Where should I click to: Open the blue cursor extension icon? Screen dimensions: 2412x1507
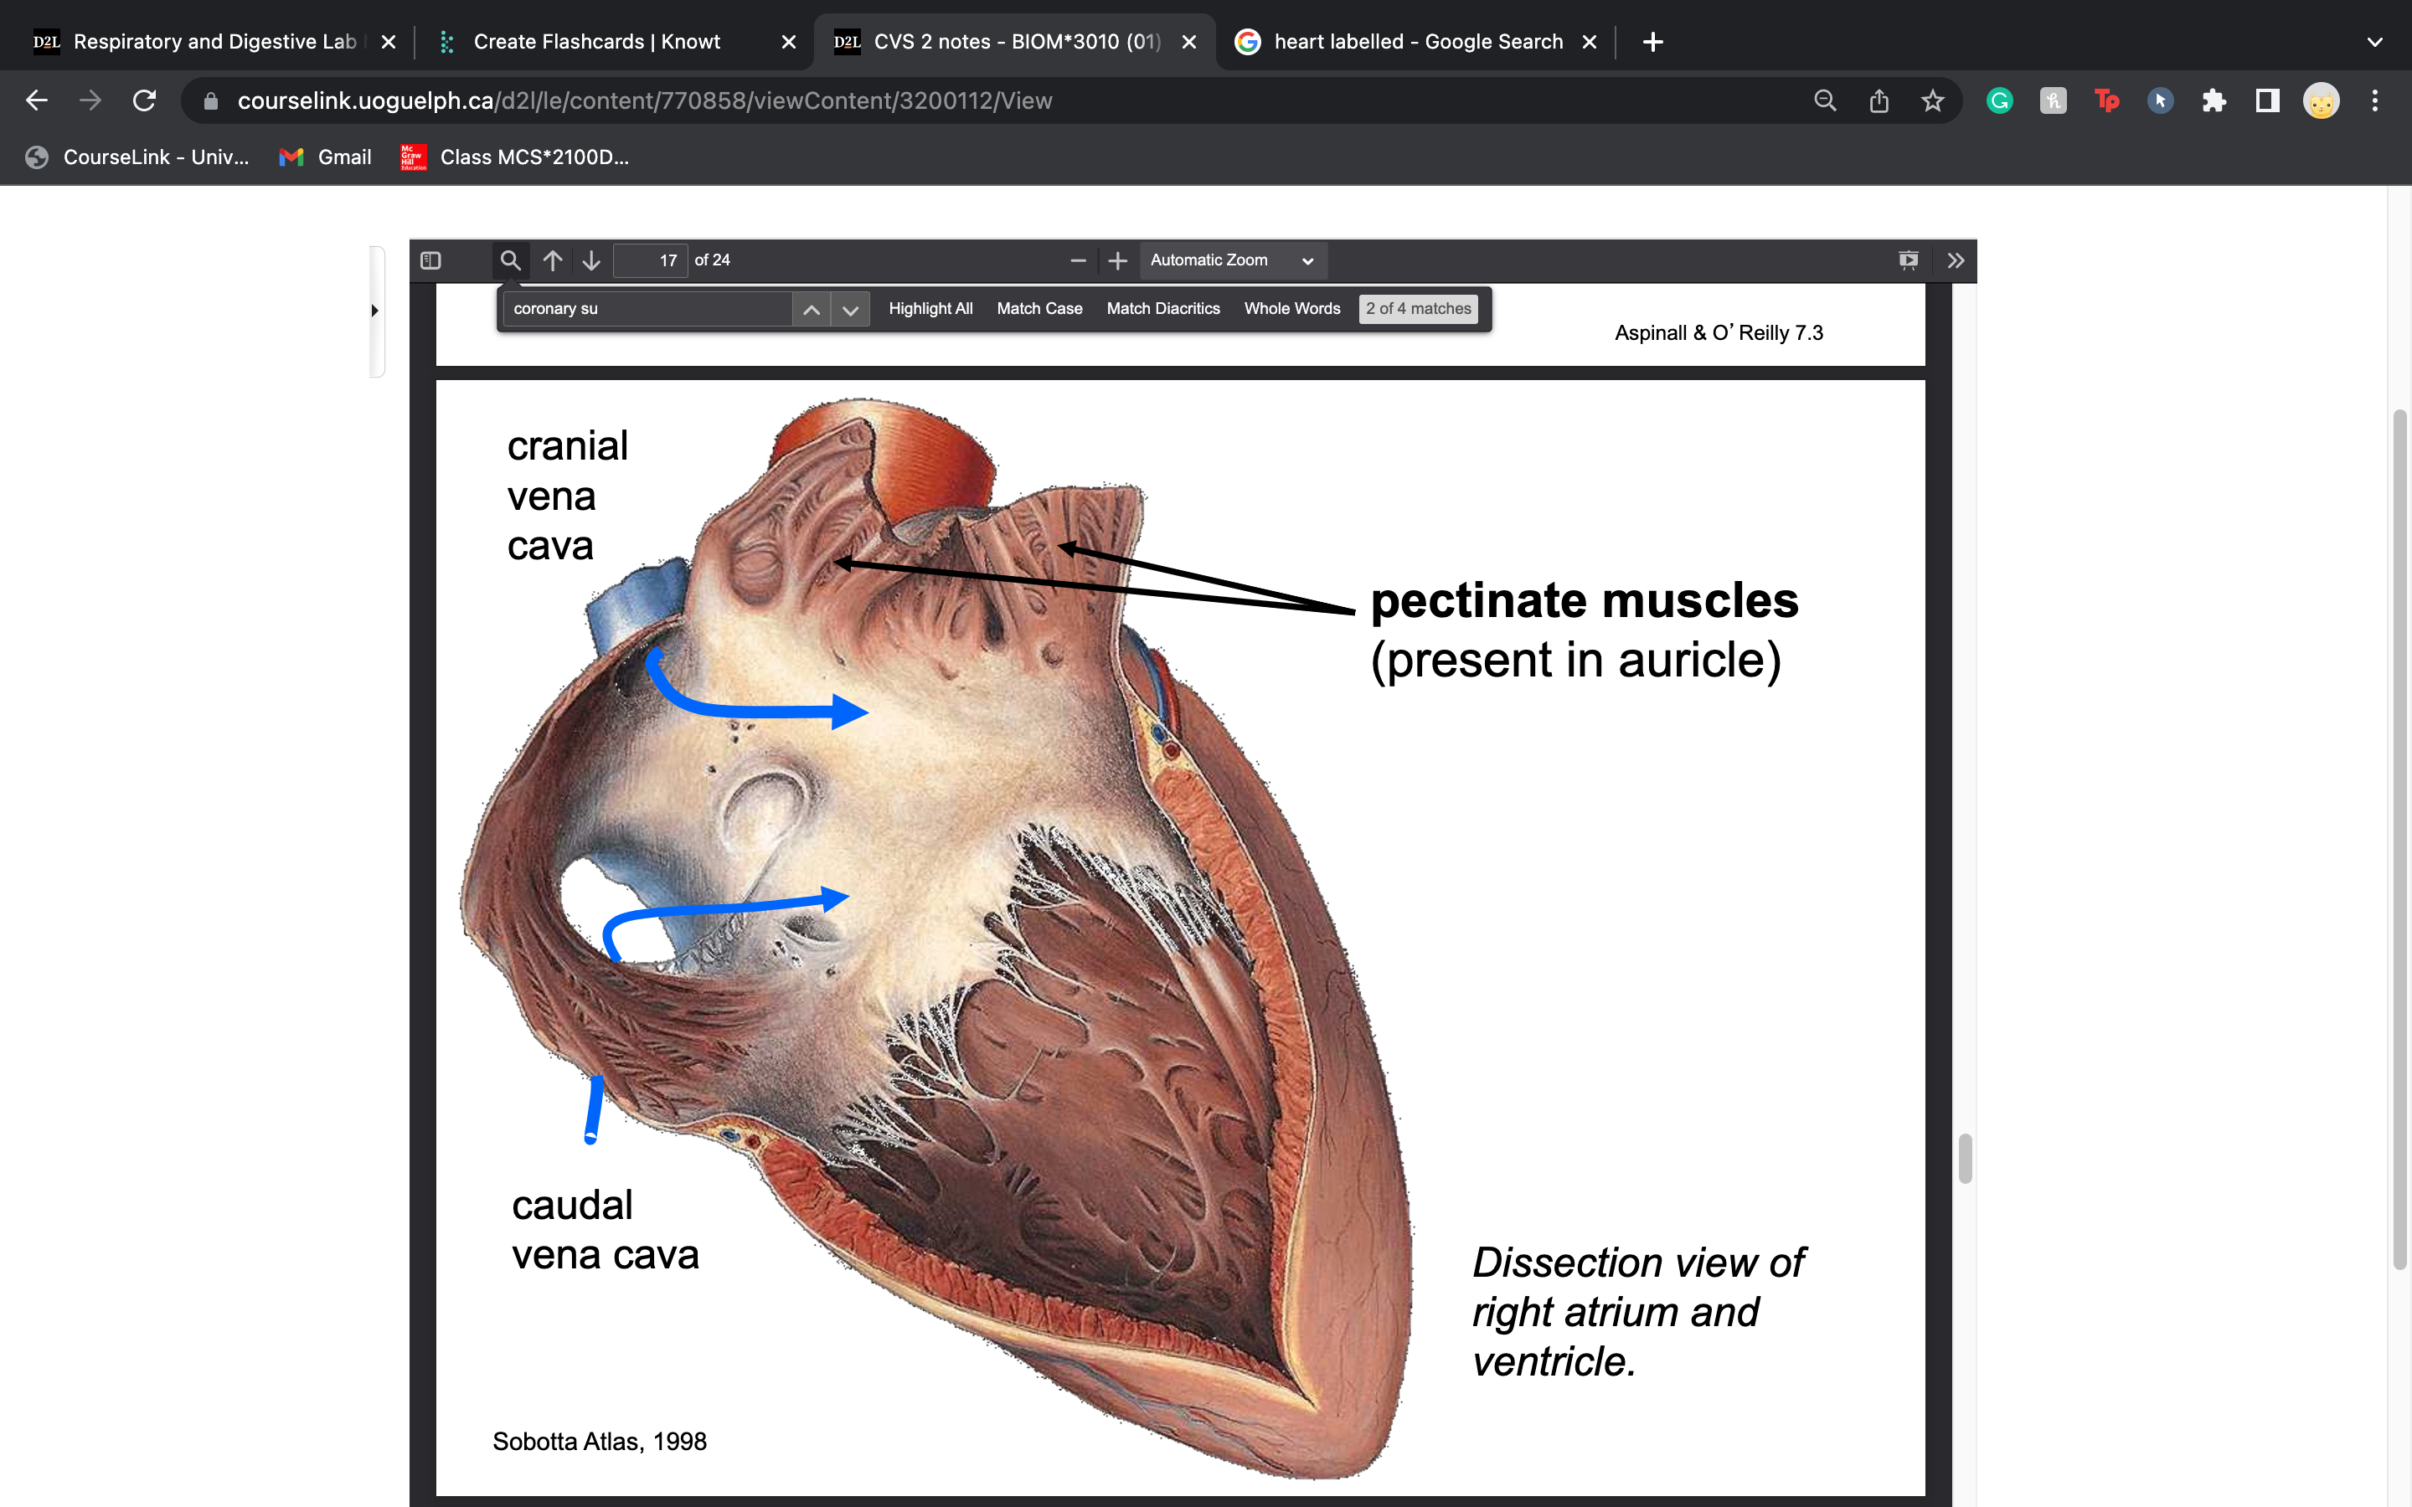click(2160, 100)
